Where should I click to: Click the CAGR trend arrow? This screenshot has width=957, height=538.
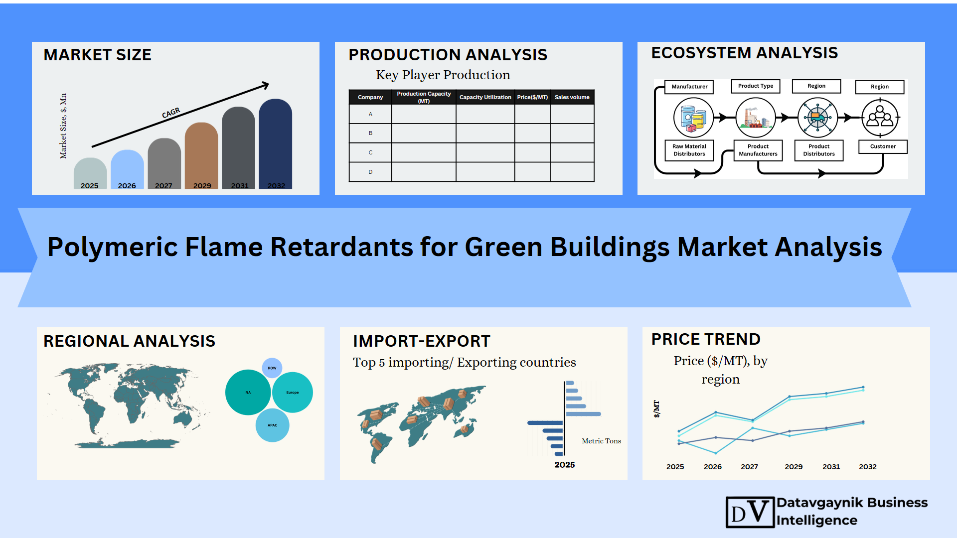pos(180,116)
